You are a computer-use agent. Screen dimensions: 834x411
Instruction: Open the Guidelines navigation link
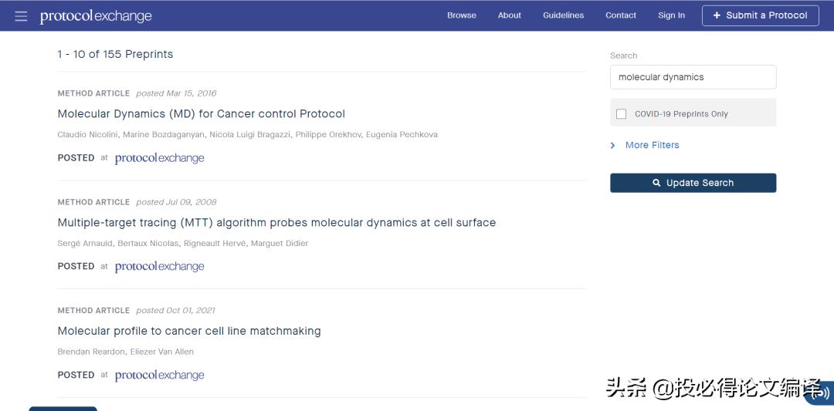563,15
